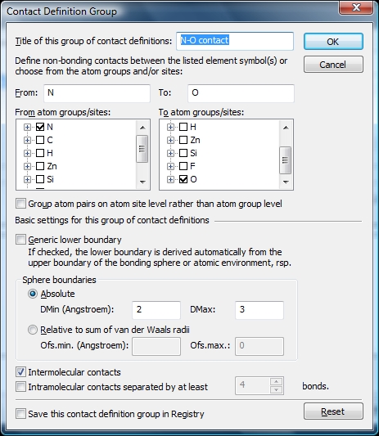The height and width of the screenshot is (436, 379).
Task: Edit the group title field
Action: click(235, 41)
